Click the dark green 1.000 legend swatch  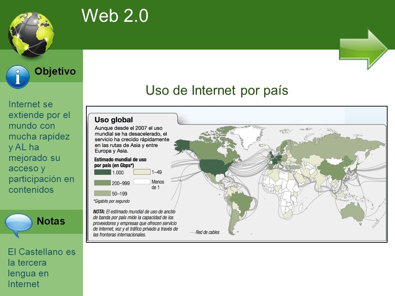[103, 172]
